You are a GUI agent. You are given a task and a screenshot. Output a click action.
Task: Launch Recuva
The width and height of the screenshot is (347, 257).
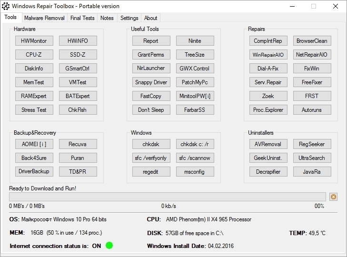[78, 144]
